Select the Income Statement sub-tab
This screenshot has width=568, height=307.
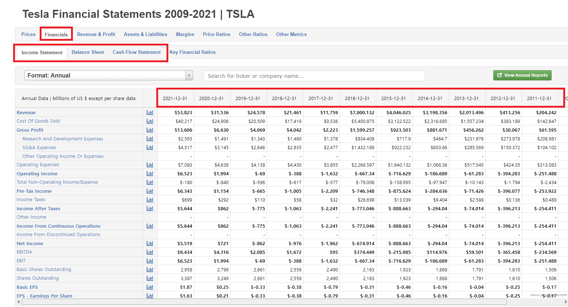pos(42,52)
